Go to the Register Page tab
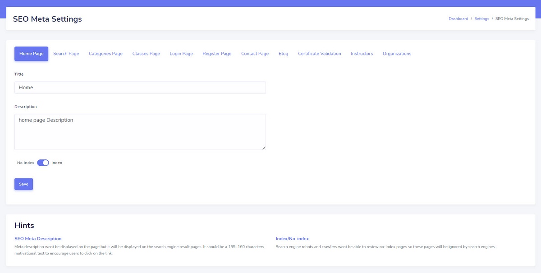This screenshot has width=541, height=273. (217, 54)
